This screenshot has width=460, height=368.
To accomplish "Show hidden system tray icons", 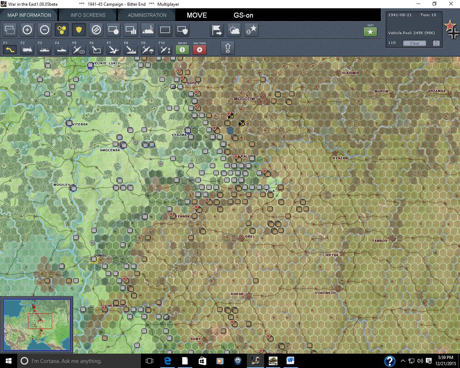I will [403, 361].
